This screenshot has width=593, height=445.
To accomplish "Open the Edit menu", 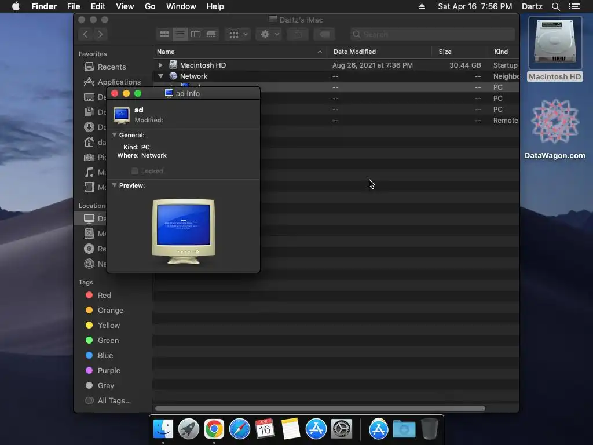I will pos(98,6).
